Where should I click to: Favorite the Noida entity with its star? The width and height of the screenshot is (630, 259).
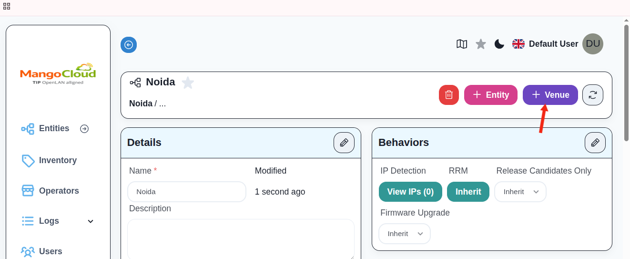188,83
